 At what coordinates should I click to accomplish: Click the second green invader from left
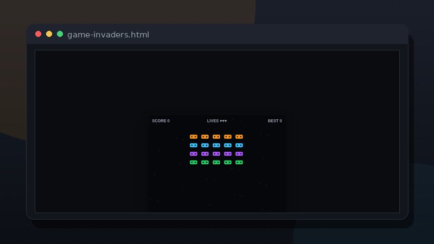205,162
